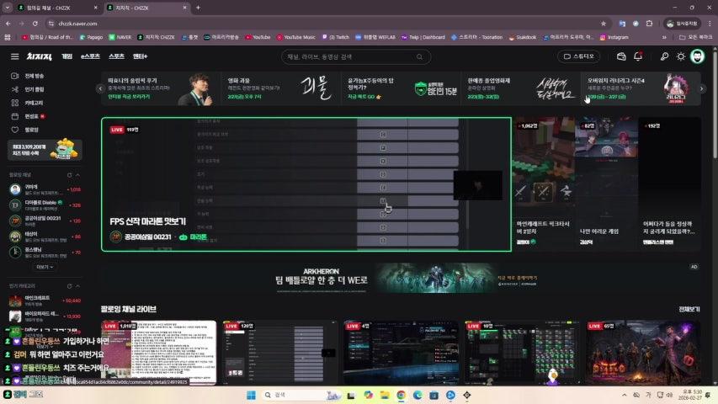
Task: Refresh the following channels list
Action: pos(69,175)
